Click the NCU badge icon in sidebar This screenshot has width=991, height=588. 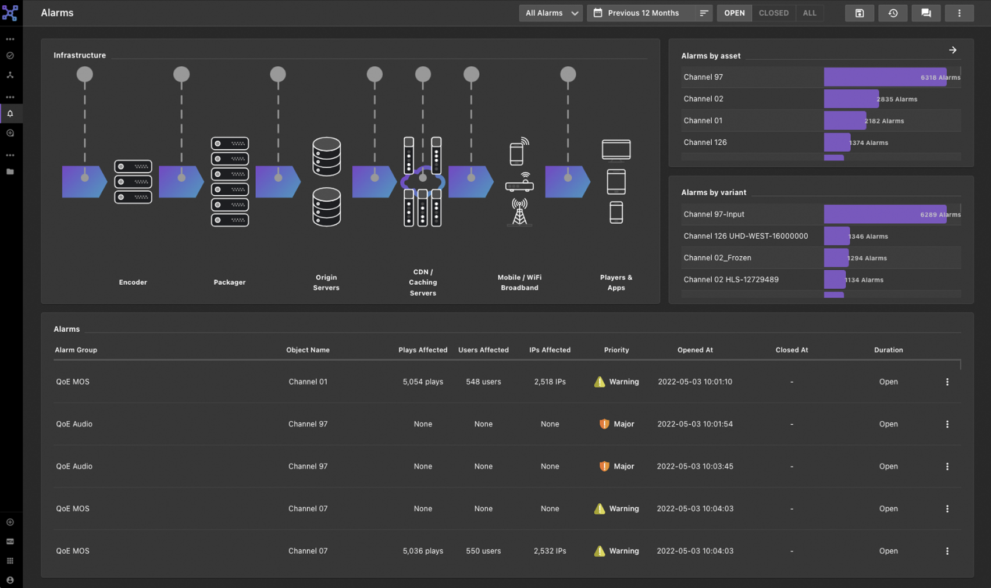tap(10, 542)
